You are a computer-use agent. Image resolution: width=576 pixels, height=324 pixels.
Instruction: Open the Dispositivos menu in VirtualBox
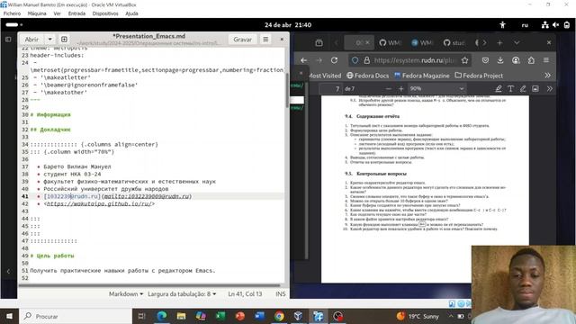[105, 13]
